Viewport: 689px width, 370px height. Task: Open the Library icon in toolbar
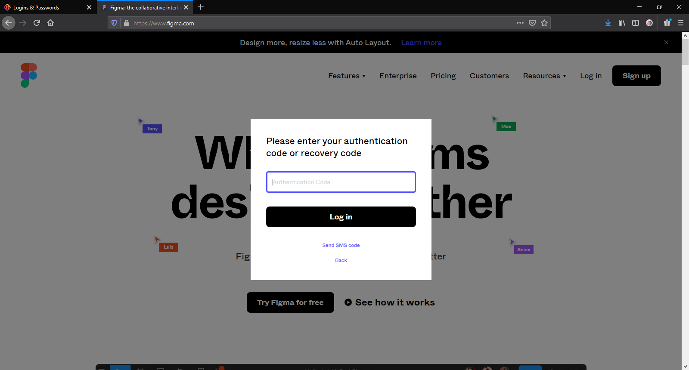point(622,23)
